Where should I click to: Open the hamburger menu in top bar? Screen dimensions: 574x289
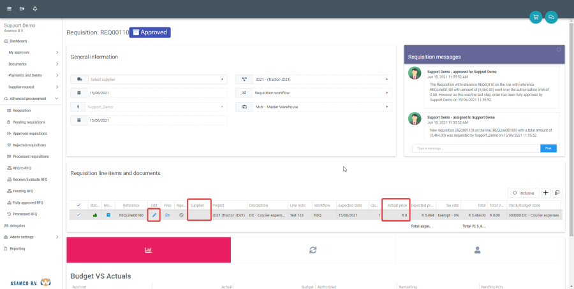pyautogui.click(x=10, y=8)
